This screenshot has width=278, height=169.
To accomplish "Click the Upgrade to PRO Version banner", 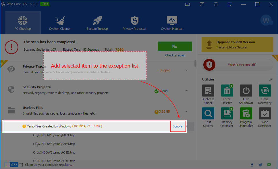I will (x=237, y=44).
